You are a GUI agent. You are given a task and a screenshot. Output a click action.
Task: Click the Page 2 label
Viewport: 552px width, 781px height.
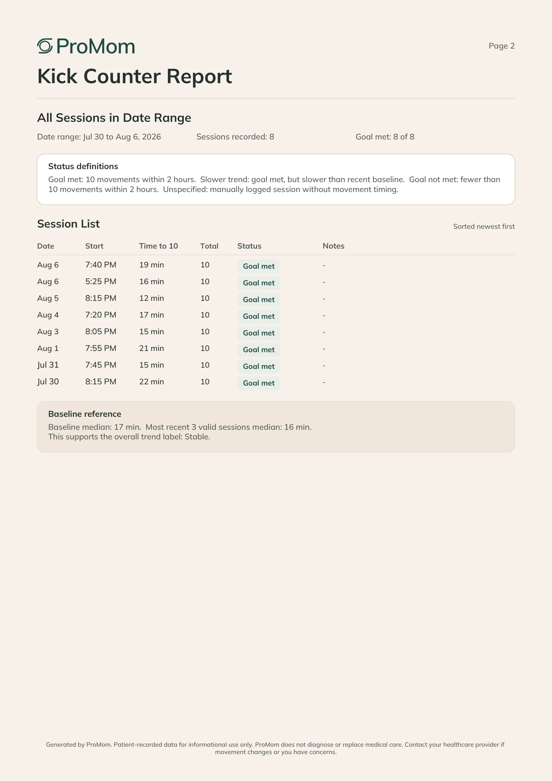[x=501, y=46]
